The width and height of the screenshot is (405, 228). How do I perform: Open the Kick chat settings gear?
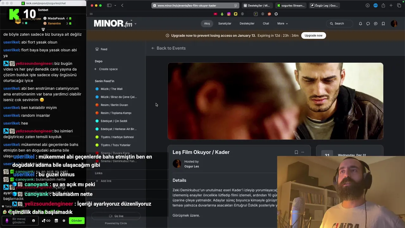point(64,221)
